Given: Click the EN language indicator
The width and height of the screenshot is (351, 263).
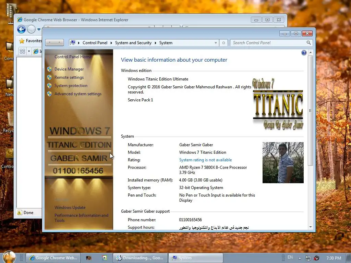Looking at the screenshot, I should coord(290,257).
